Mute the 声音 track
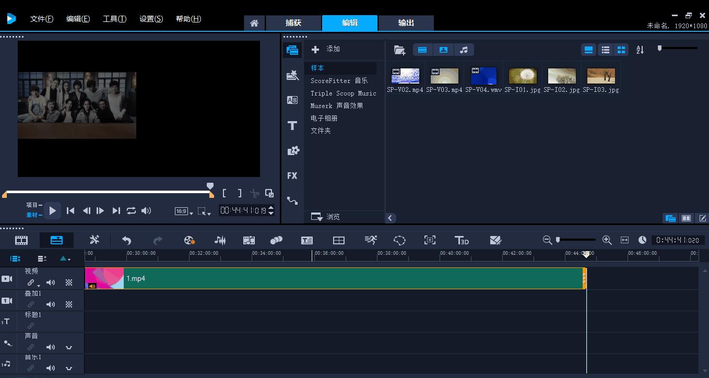709x378 pixels. 51,347
